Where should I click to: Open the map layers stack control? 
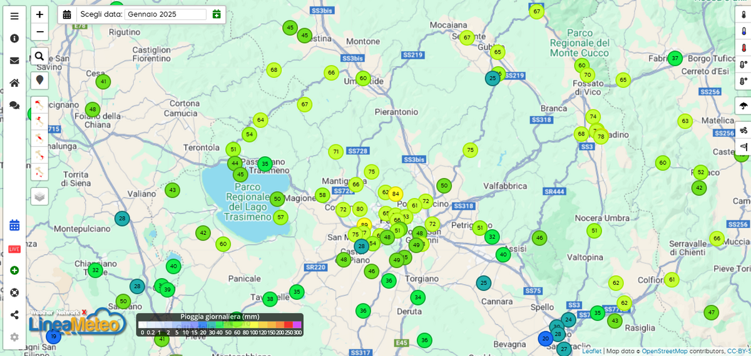pos(39,196)
